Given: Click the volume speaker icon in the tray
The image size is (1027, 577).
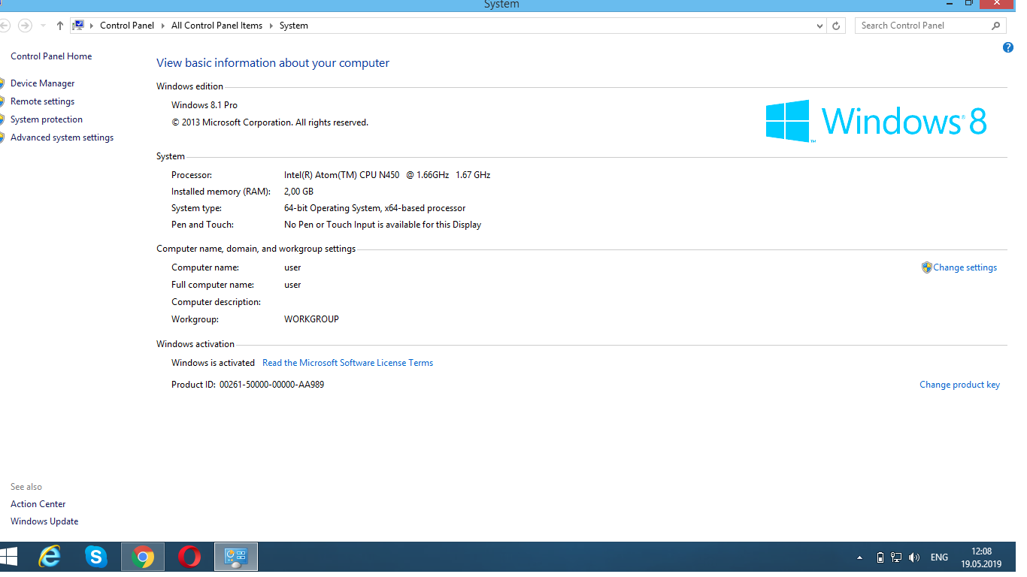Looking at the screenshot, I should click(x=914, y=557).
